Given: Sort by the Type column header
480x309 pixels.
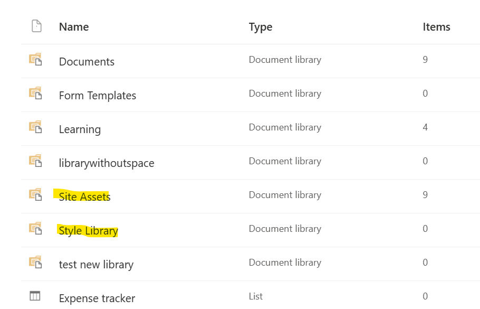Looking at the screenshot, I should tap(261, 26).
